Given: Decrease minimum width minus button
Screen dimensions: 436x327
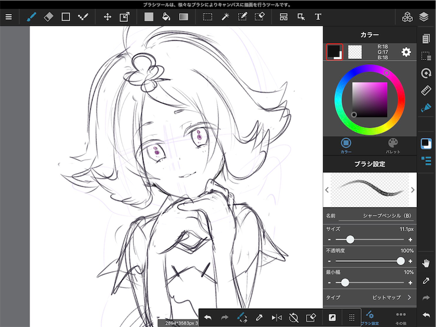Looking at the screenshot, I should click(329, 283).
